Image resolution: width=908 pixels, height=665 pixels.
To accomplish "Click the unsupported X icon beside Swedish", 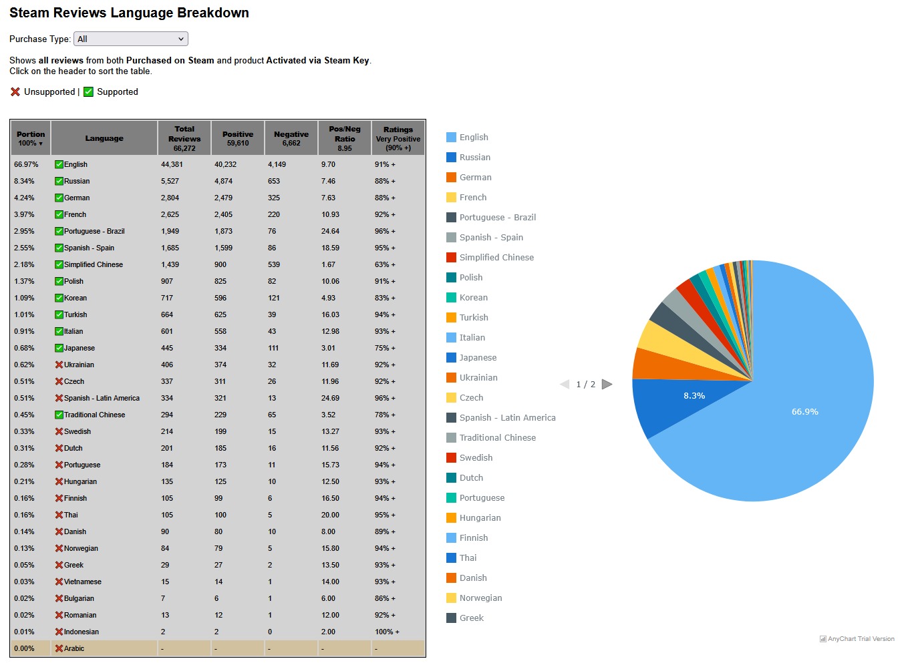I will coord(59,431).
